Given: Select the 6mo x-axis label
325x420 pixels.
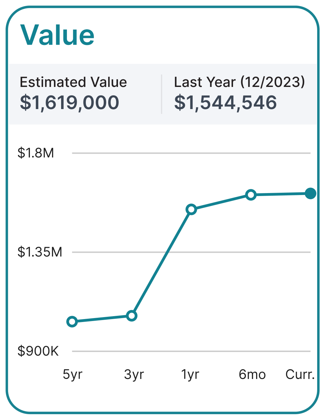Looking at the screenshot, I should pos(252,375).
